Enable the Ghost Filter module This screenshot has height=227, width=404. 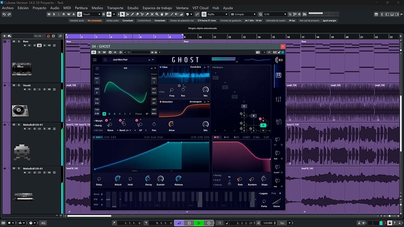(161, 67)
